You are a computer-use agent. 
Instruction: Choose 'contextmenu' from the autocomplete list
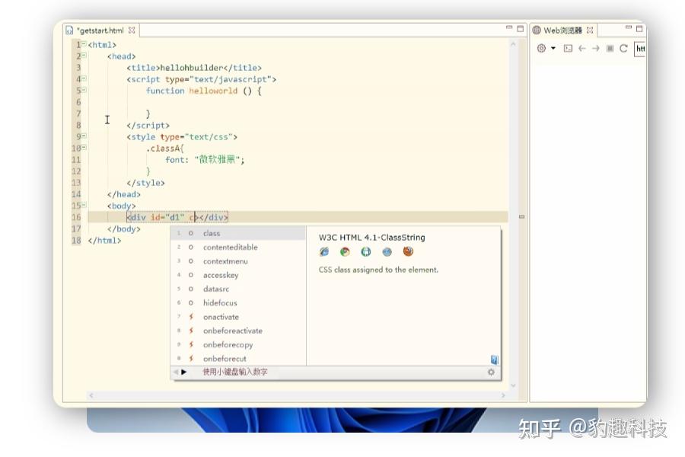(238, 261)
